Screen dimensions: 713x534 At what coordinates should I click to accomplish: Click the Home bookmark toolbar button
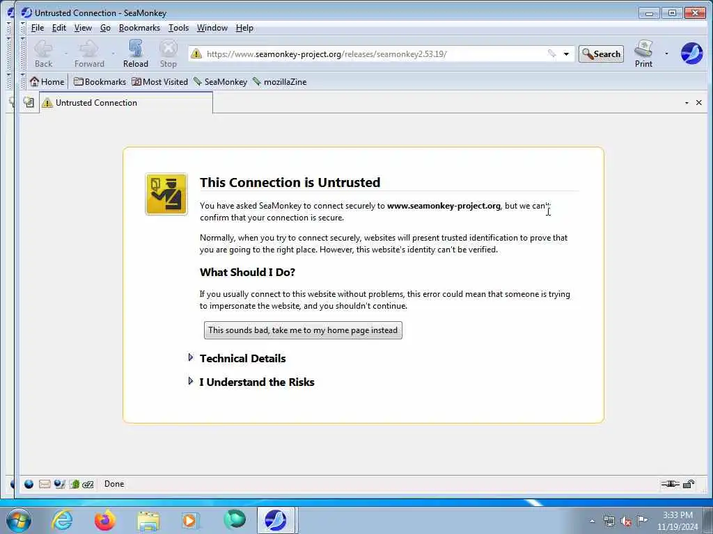coord(47,82)
